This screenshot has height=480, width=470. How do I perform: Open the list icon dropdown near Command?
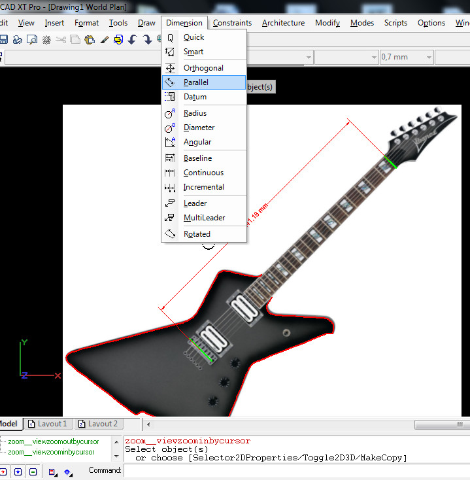(53, 471)
